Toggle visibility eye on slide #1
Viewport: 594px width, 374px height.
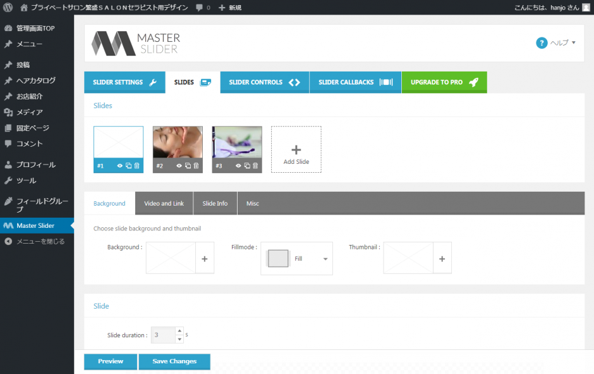pyautogui.click(x=120, y=166)
